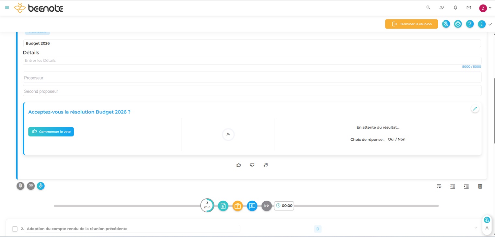Click the blue microphone recording icon
Viewport: 495px width, 237px height.
(41, 186)
